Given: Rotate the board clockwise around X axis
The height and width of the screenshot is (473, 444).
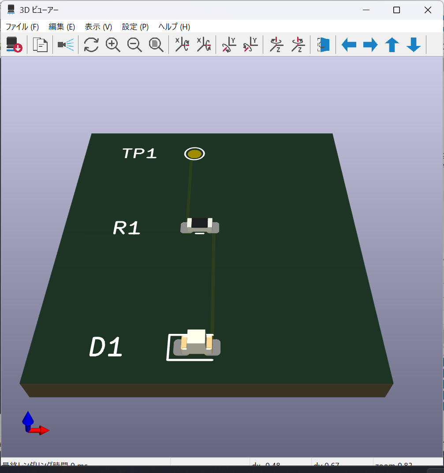Looking at the screenshot, I should click(x=182, y=45).
